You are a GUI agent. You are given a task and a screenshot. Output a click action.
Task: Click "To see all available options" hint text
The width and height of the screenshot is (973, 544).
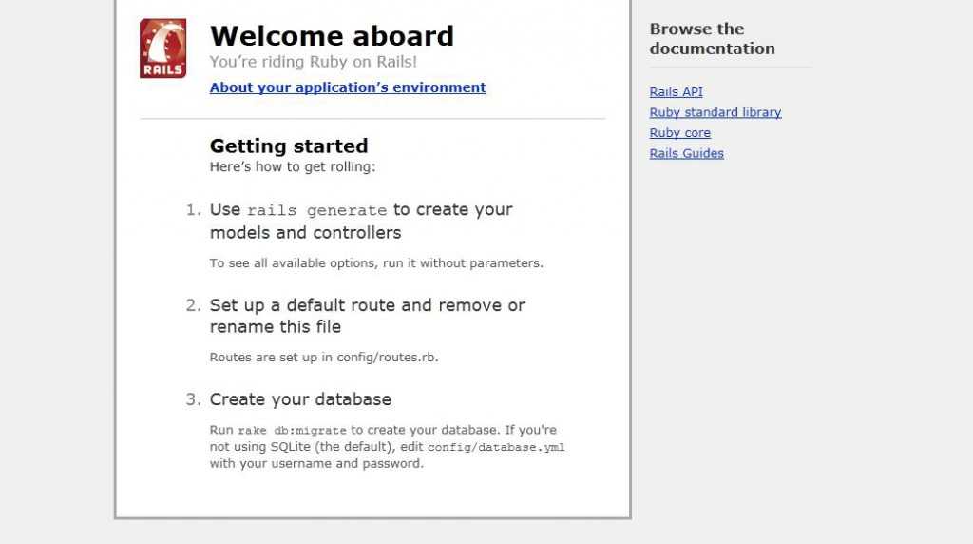[x=376, y=263]
